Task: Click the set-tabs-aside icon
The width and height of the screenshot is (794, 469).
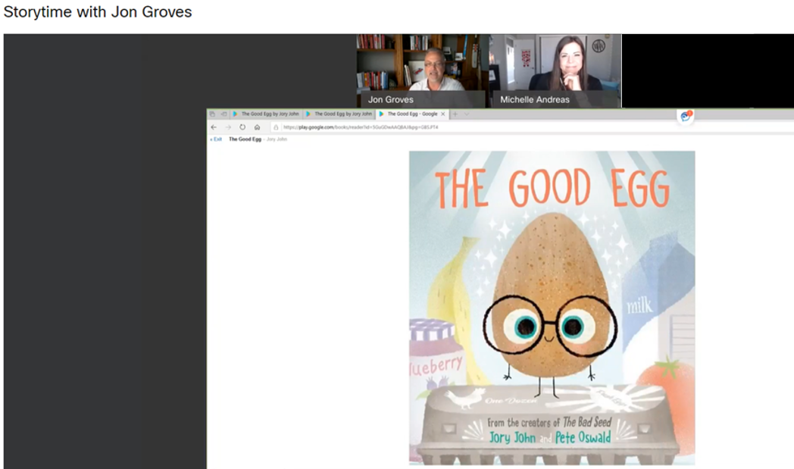Action: click(224, 114)
